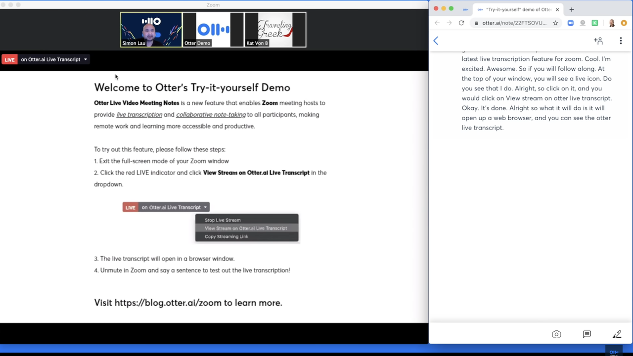Screen dimensions: 633x356
Task: Click the red LIVE indicator badge
Action: (9, 60)
